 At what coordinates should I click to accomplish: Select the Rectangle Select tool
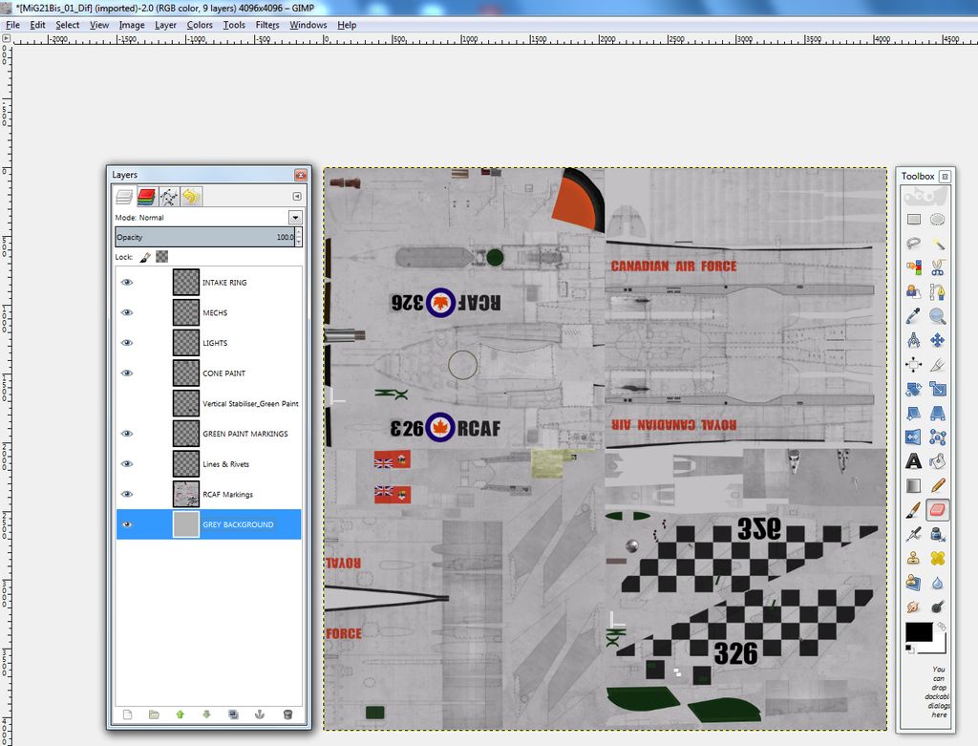coord(913,220)
